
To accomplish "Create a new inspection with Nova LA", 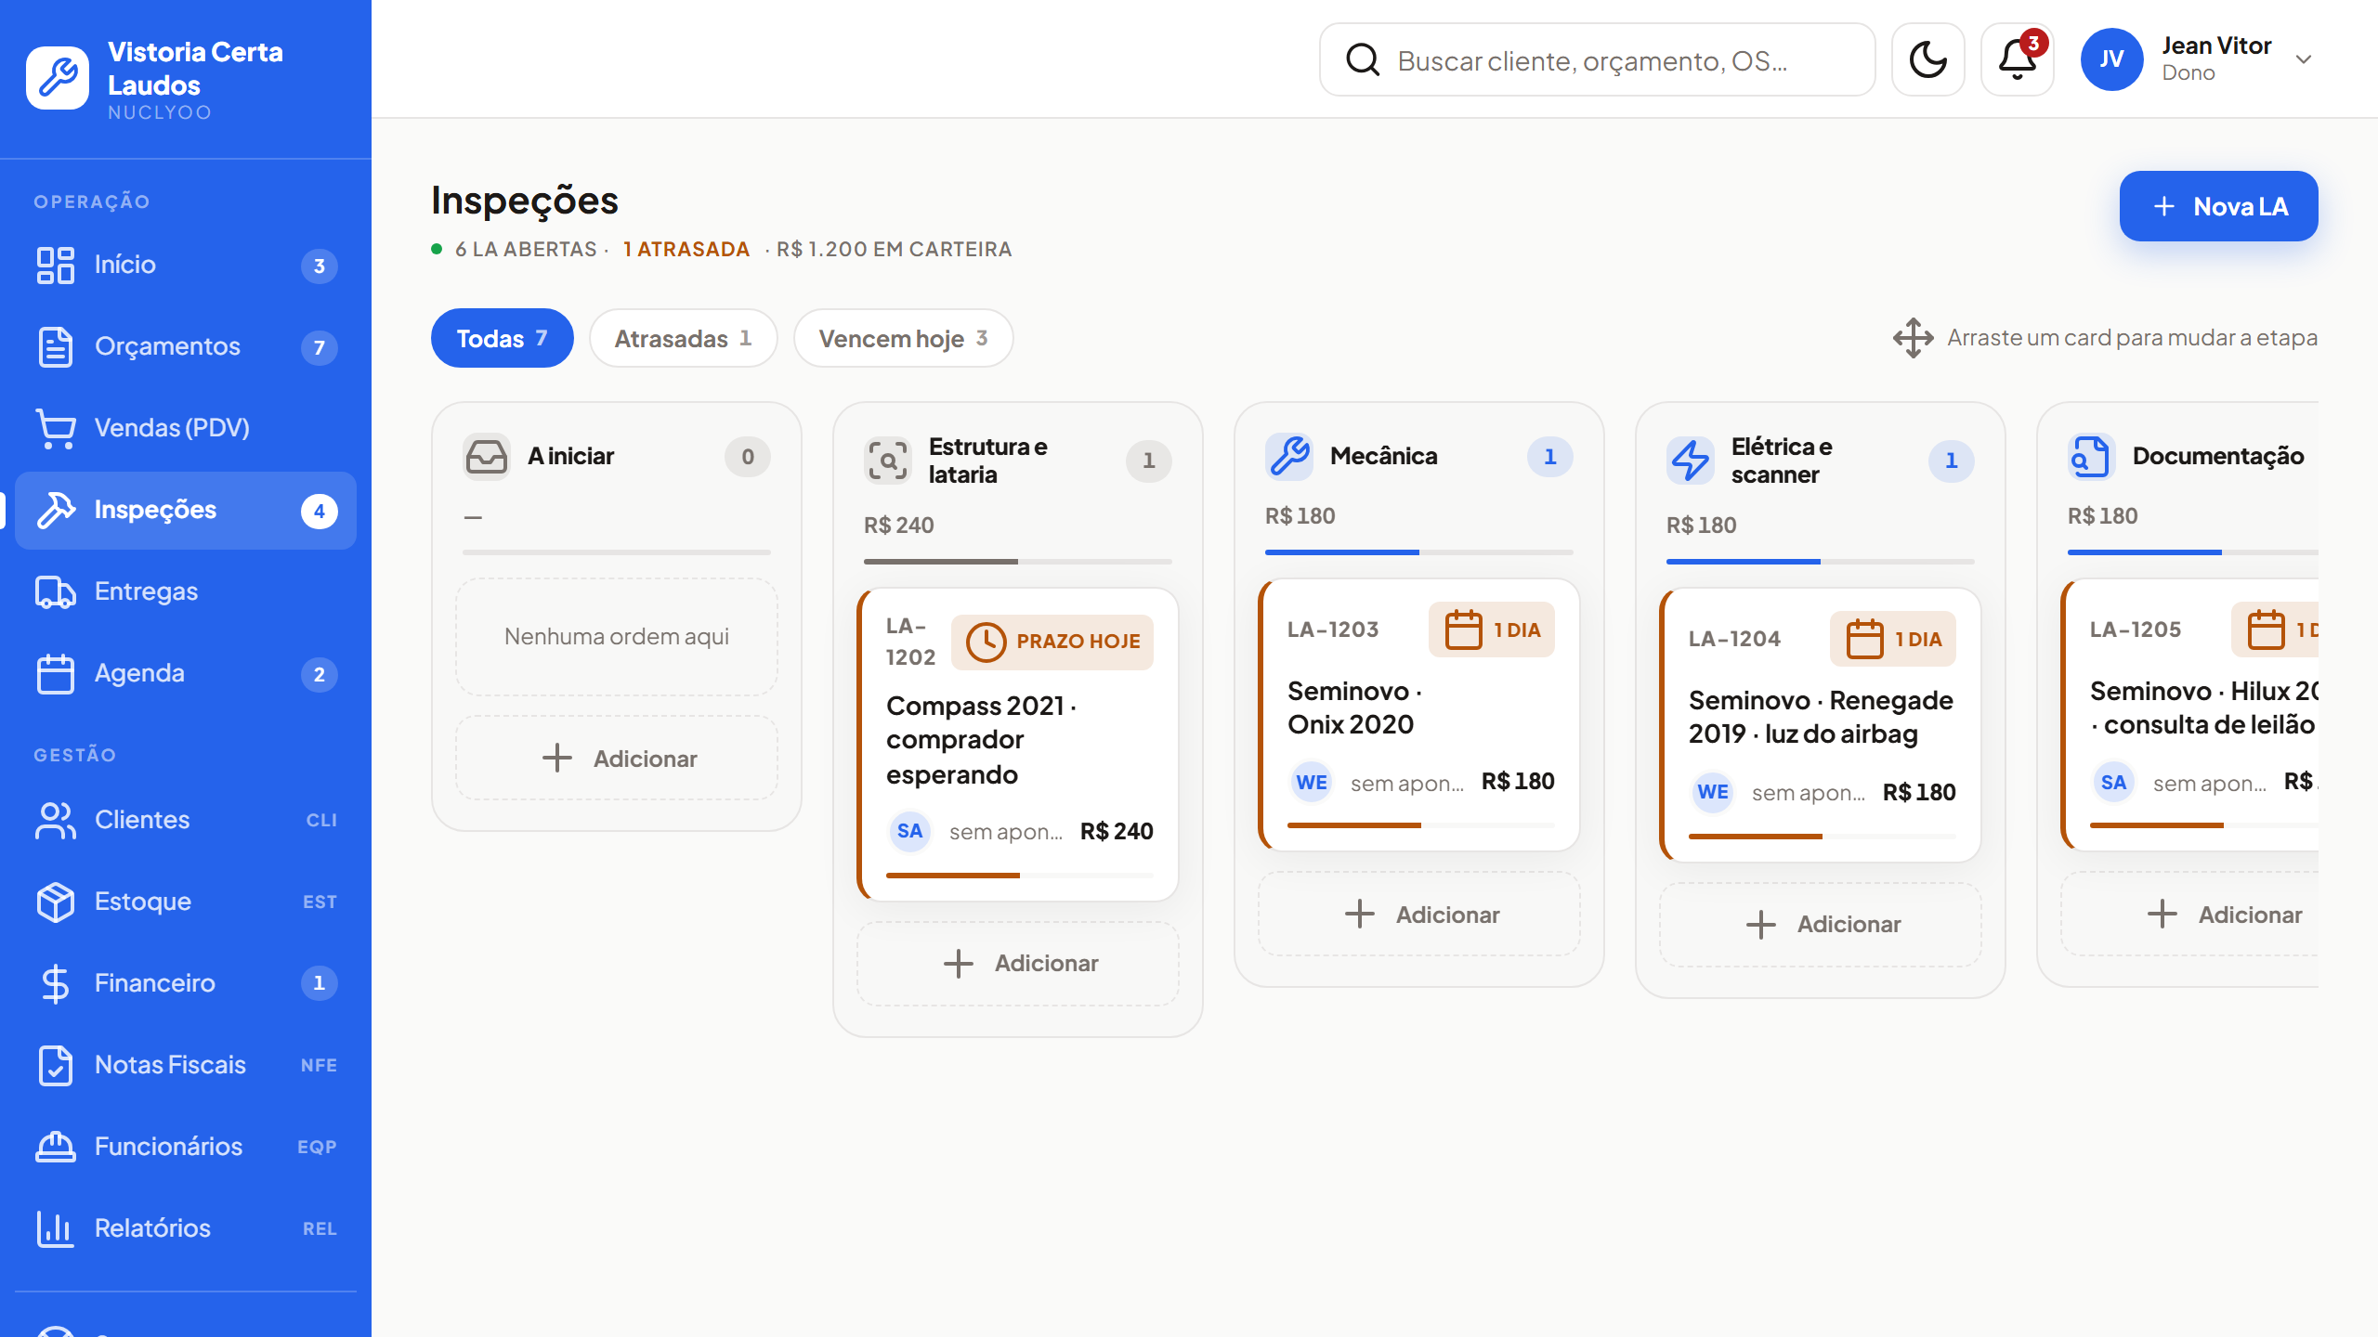I will (x=2218, y=206).
